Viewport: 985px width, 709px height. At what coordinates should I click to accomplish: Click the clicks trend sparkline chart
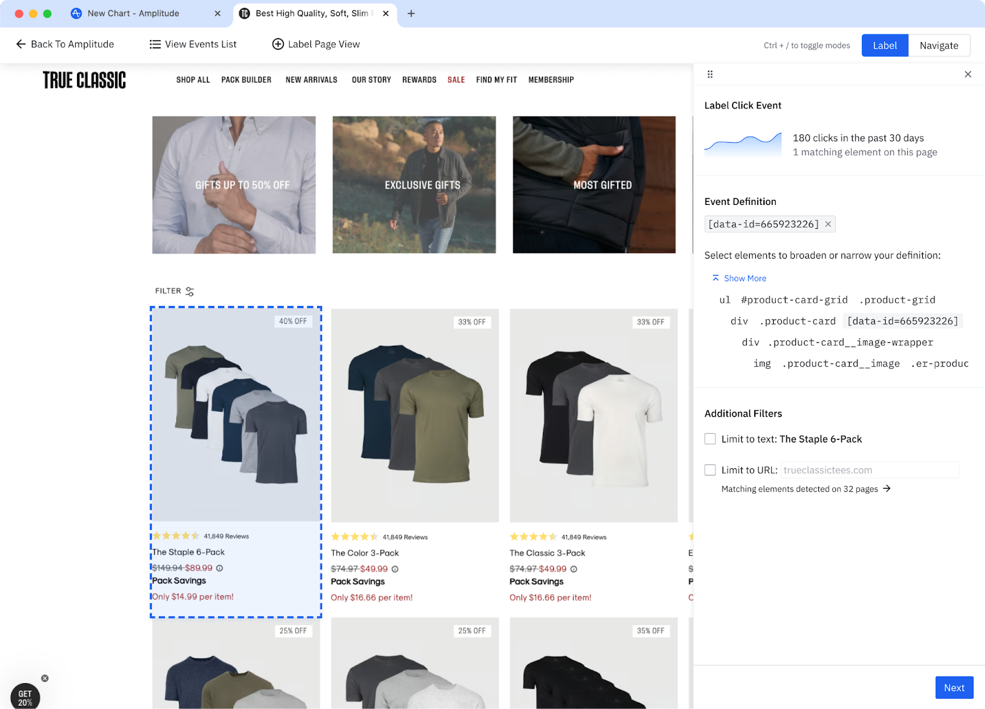pyautogui.click(x=743, y=145)
